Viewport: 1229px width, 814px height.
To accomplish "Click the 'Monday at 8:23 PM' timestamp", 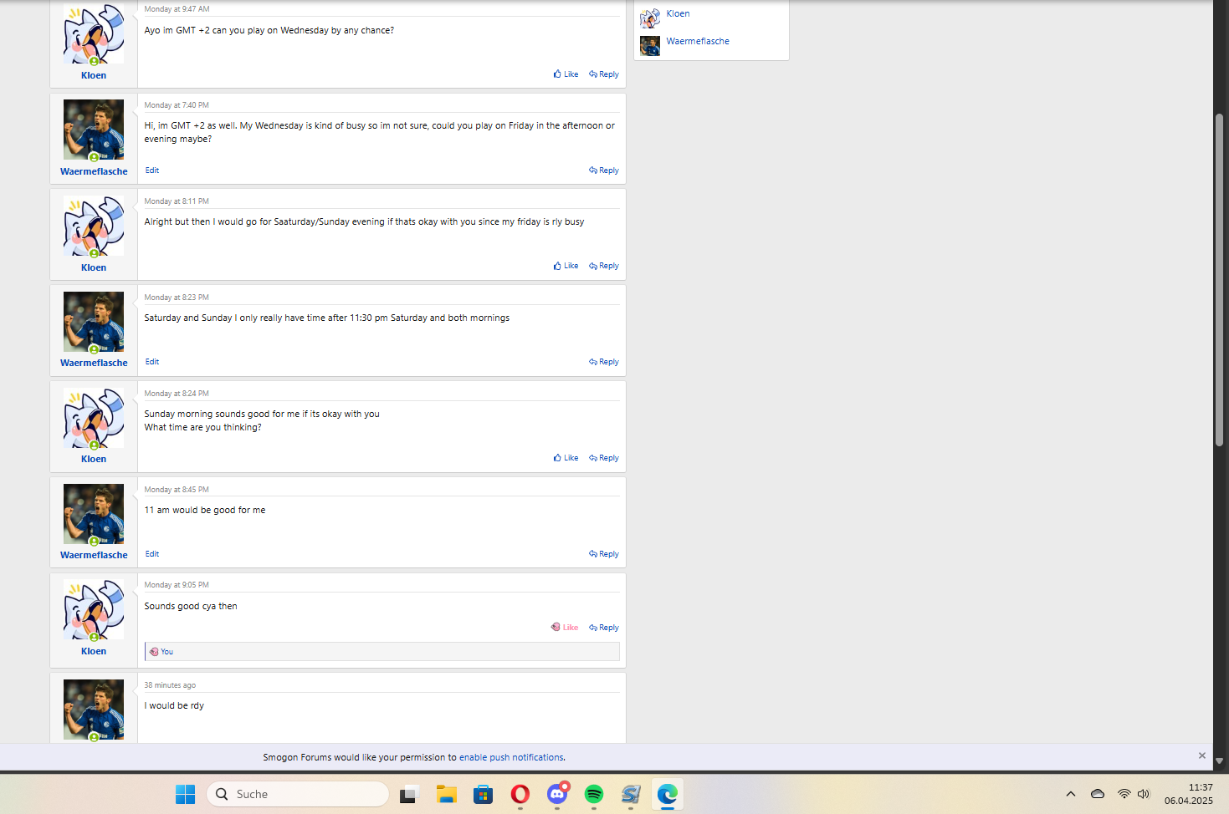I will tap(177, 298).
